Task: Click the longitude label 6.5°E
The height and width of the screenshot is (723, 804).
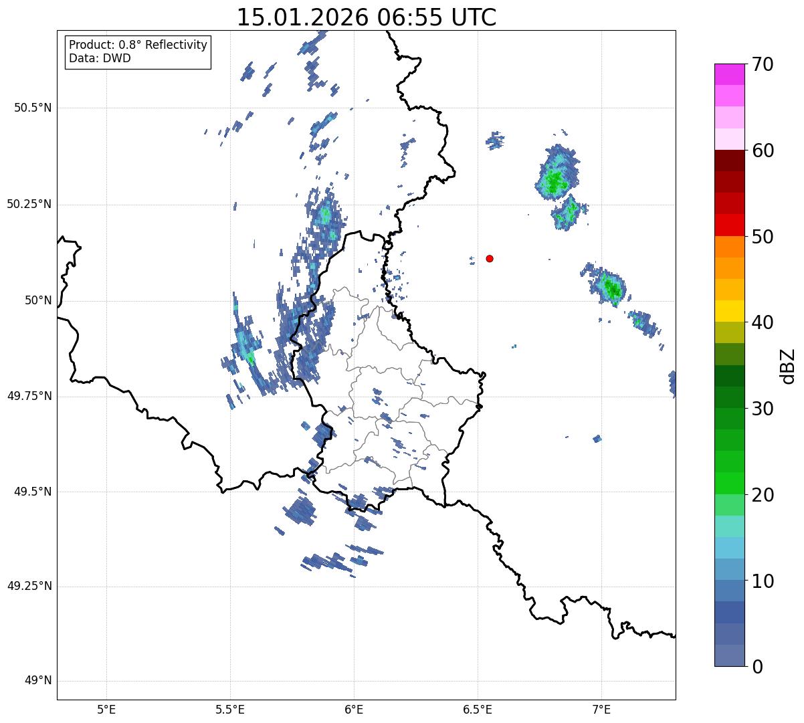Action: (x=478, y=710)
